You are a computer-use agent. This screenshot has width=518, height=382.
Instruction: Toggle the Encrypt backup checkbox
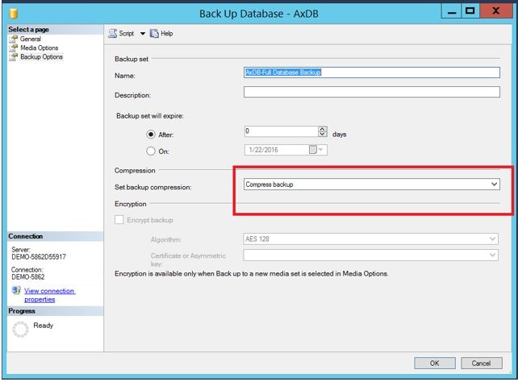(119, 220)
